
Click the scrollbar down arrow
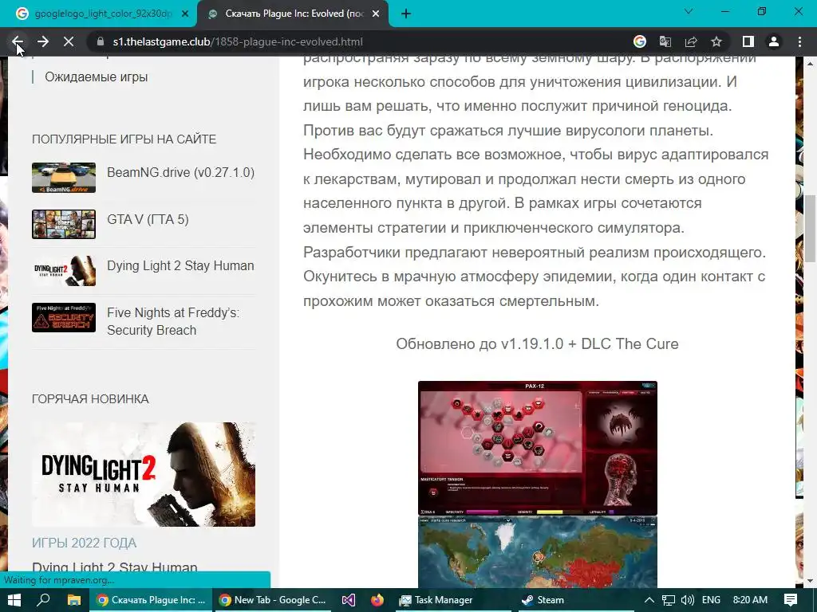tap(811, 581)
